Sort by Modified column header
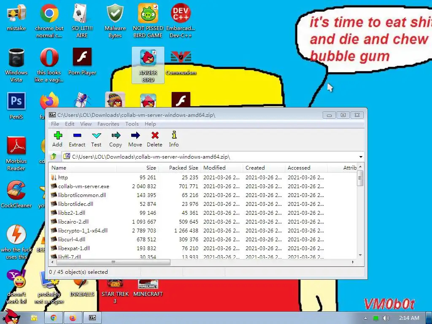 [221, 168]
